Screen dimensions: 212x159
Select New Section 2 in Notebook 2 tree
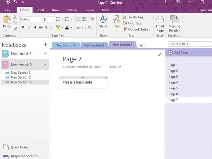tap(21, 77)
